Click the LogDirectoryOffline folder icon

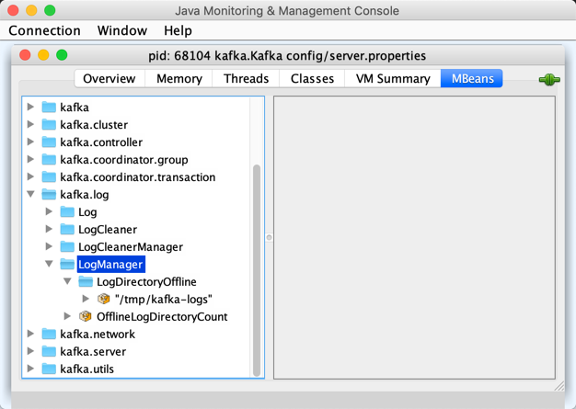[x=86, y=282]
